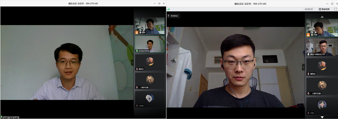Image resolution: width=338 pixels, height=119 pixels.
Task: Click the green mic icon at bottom-left pengyunpeng label
Action: pyautogui.click(x=2, y=117)
